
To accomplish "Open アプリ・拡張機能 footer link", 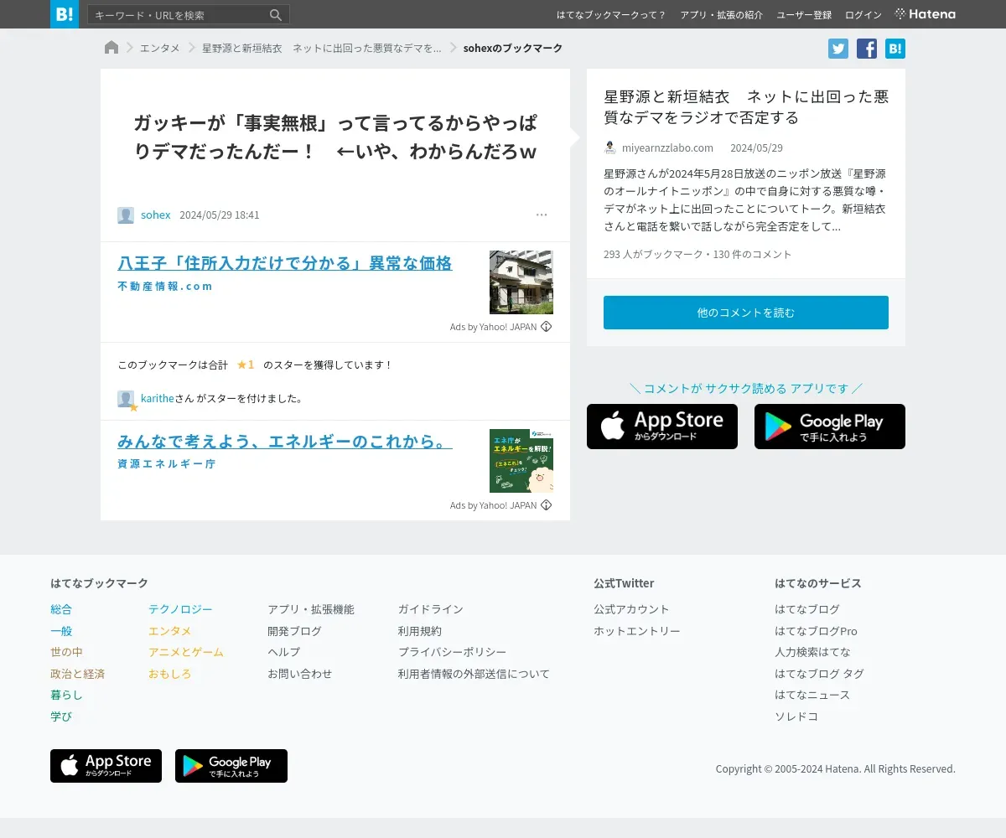I will pyautogui.click(x=311, y=609).
